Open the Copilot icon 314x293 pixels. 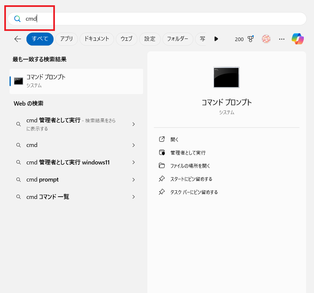(x=298, y=39)
